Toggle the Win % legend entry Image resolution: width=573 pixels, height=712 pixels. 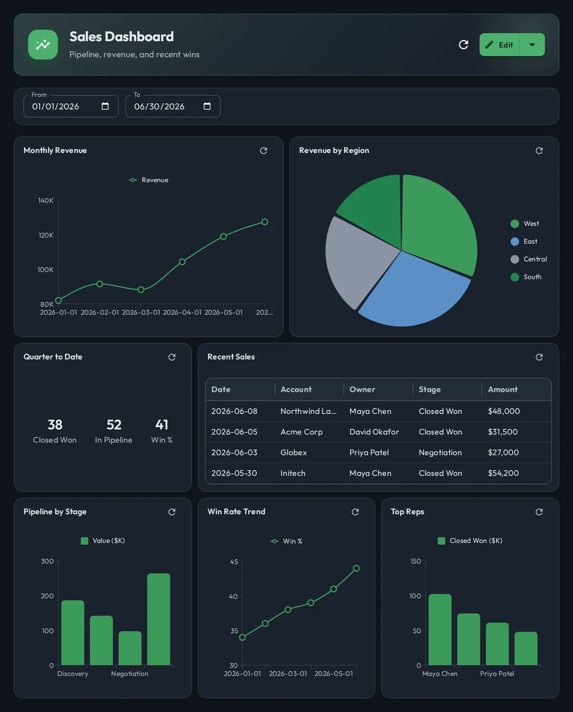(x=286, y=541)
